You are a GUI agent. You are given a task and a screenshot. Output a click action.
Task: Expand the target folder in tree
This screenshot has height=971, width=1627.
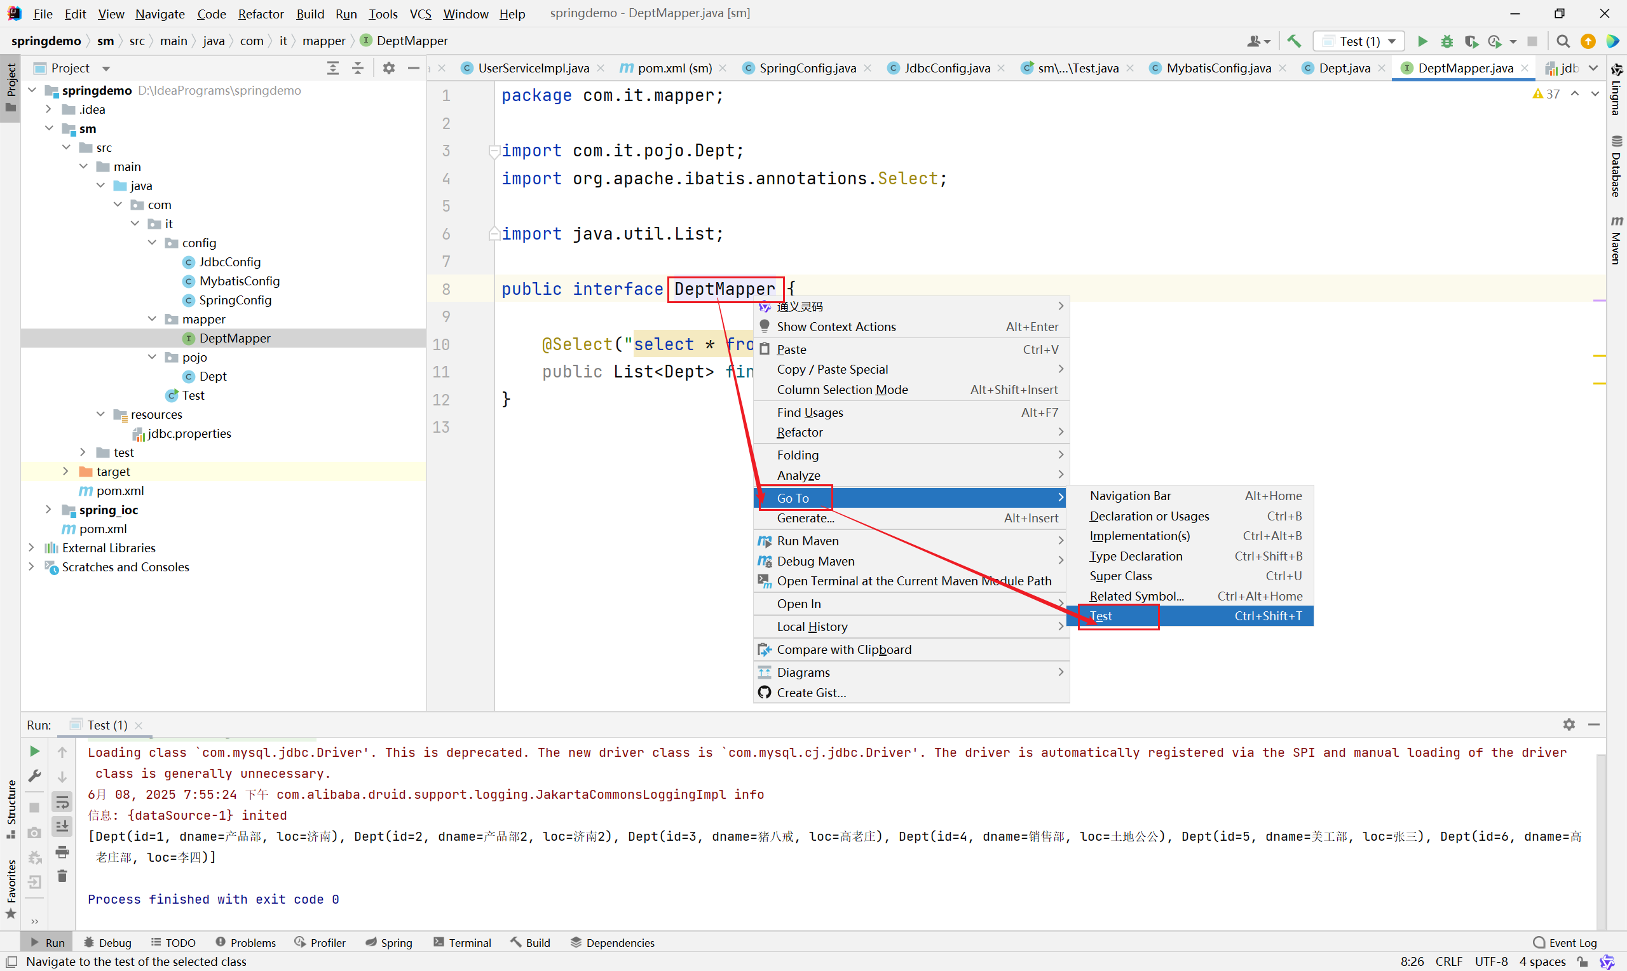65,472
